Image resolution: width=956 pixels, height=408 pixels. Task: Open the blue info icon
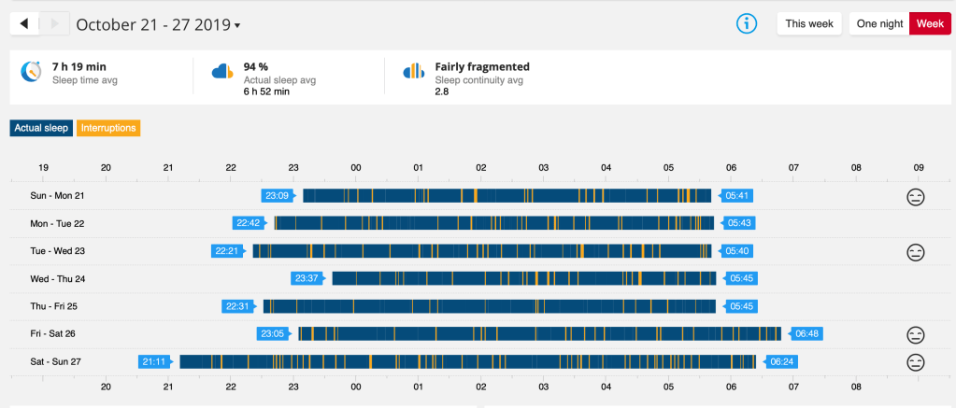pyautogui.click(x=747, y=24)
